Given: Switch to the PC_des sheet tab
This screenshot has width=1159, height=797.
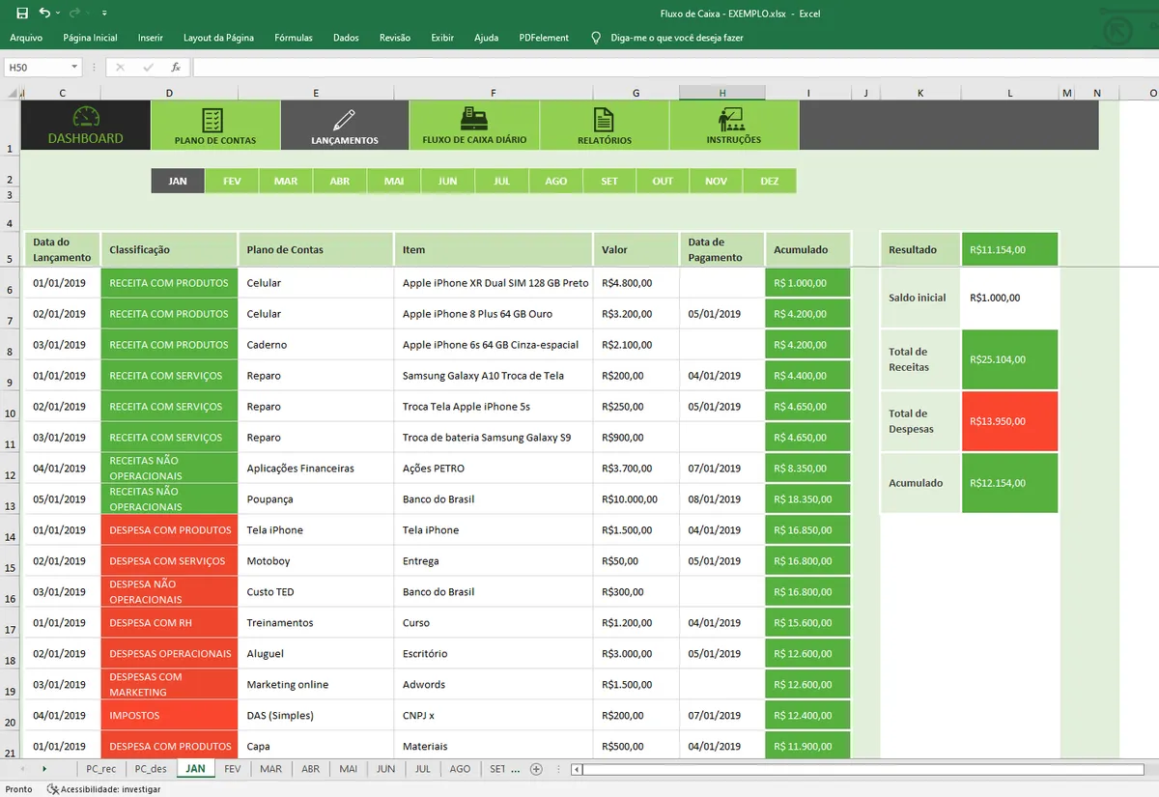Looking at the screenshot, I should (151, 769).
